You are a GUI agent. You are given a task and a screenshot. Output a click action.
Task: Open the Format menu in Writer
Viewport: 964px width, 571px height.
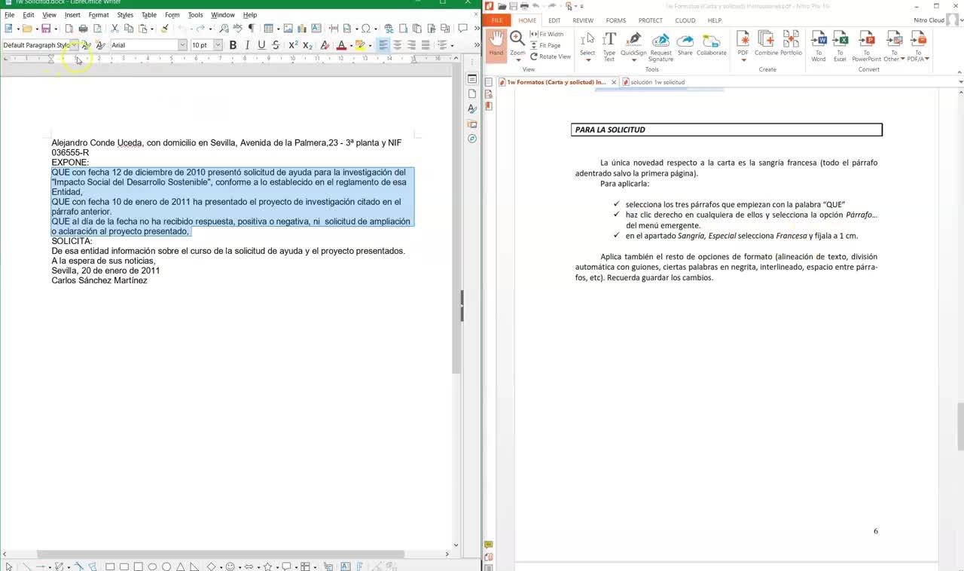coord(99,14)
